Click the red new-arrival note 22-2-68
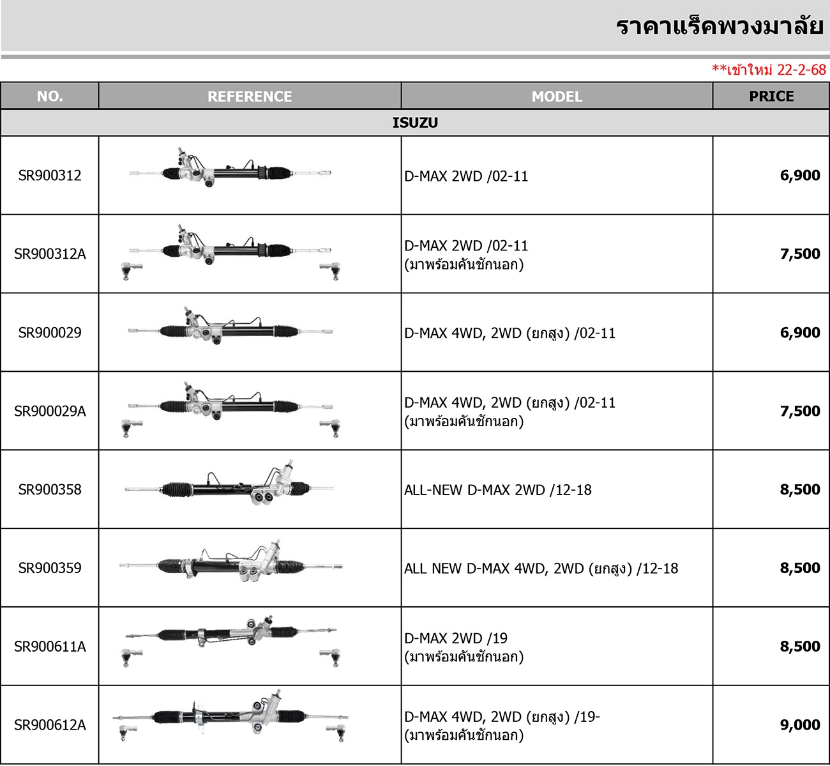The image size is (830, 766). tap(769, 70)
